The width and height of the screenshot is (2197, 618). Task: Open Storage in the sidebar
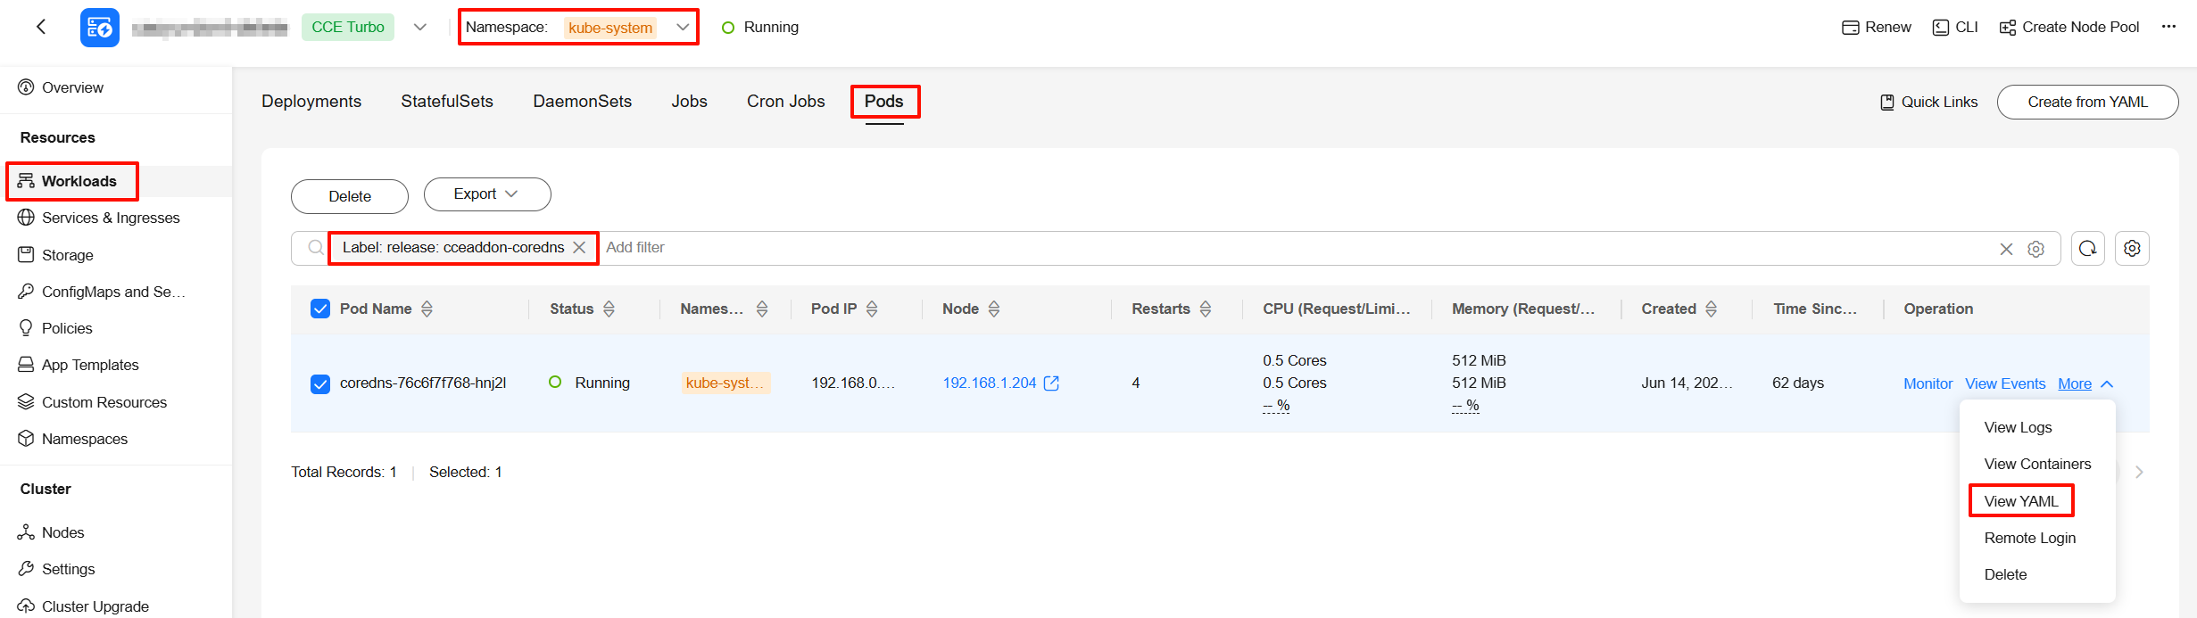coord(67,255)
